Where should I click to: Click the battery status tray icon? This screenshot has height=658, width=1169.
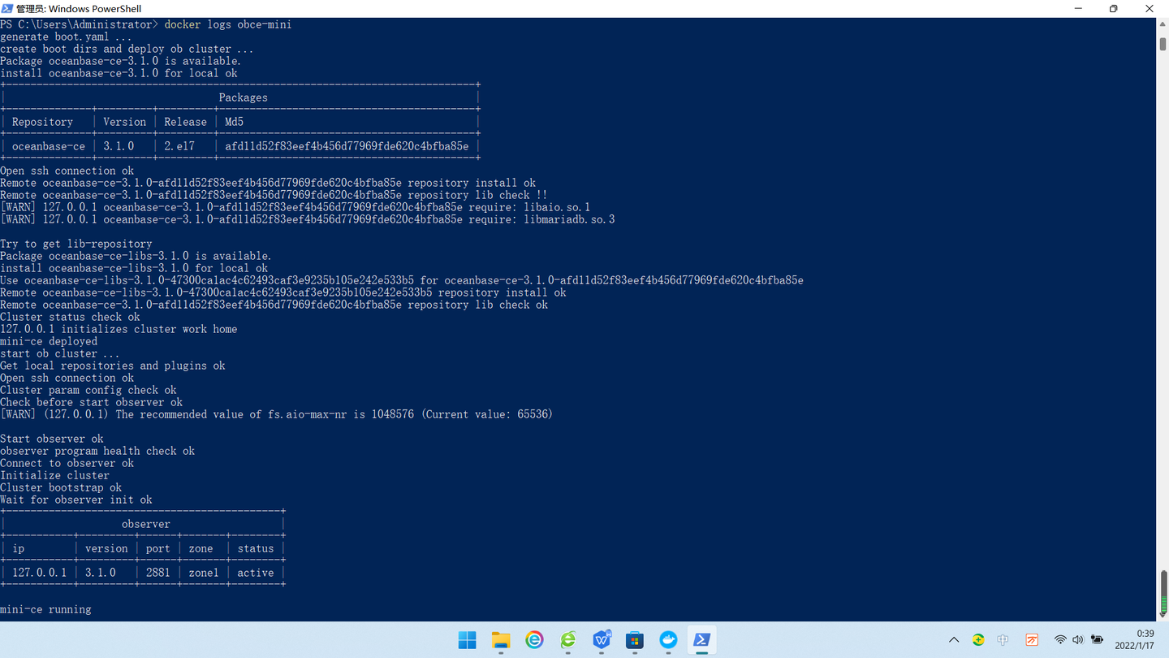click(1098, 640)
